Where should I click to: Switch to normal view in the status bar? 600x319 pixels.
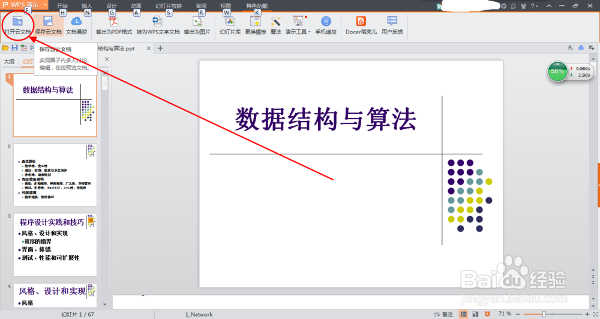(x=464, y=314)
